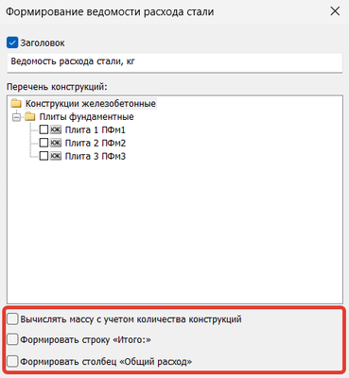This screenshot has width=349, height=378.
Task: Enable Формировать строку «Итого:» option
Action: [x=12, y=340]
